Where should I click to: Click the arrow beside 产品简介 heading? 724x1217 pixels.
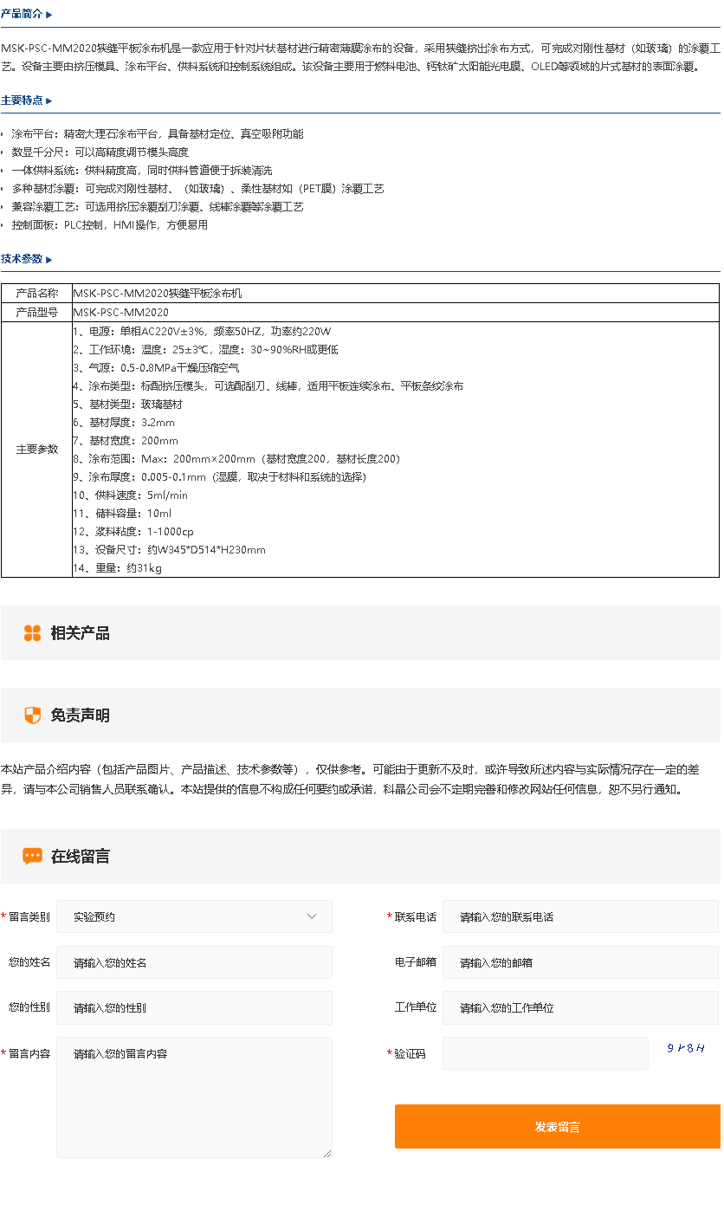49,15
